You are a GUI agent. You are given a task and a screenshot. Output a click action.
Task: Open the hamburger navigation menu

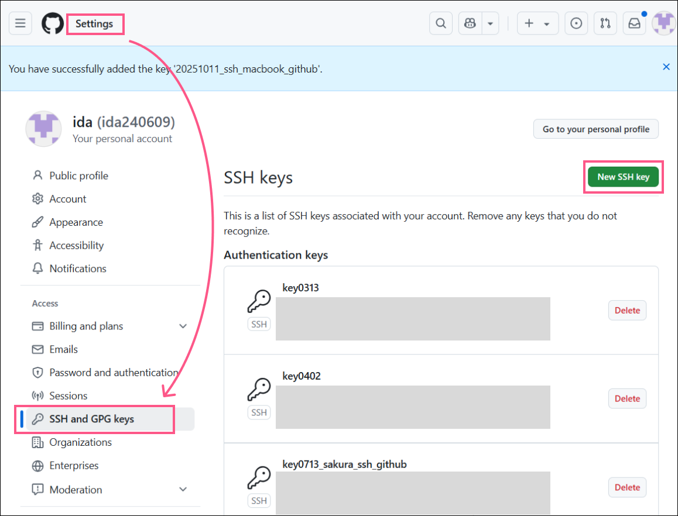(x=20, y=23)
